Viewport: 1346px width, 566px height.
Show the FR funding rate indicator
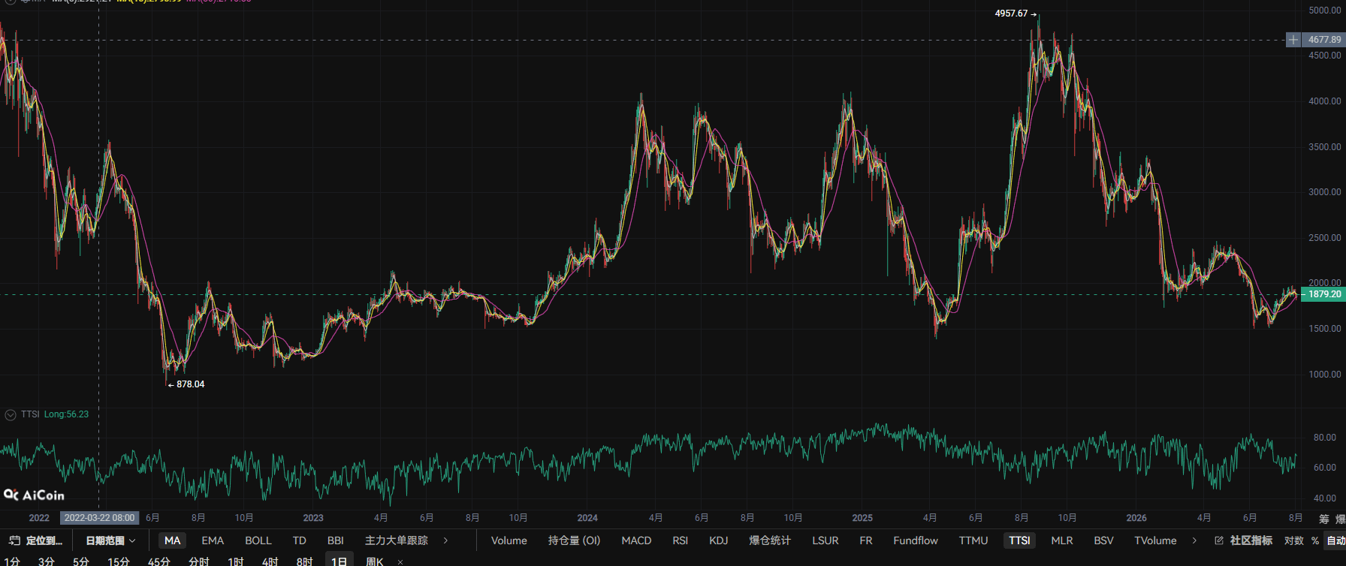pyautogui.click(x=866, y=540)
